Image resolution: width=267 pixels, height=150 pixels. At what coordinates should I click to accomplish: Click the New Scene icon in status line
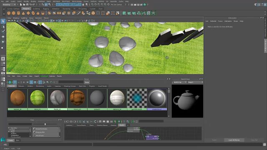pos(21,5)
